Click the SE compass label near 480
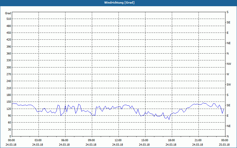The width and height of the screenshot is (237, 148). pos(228,22)
